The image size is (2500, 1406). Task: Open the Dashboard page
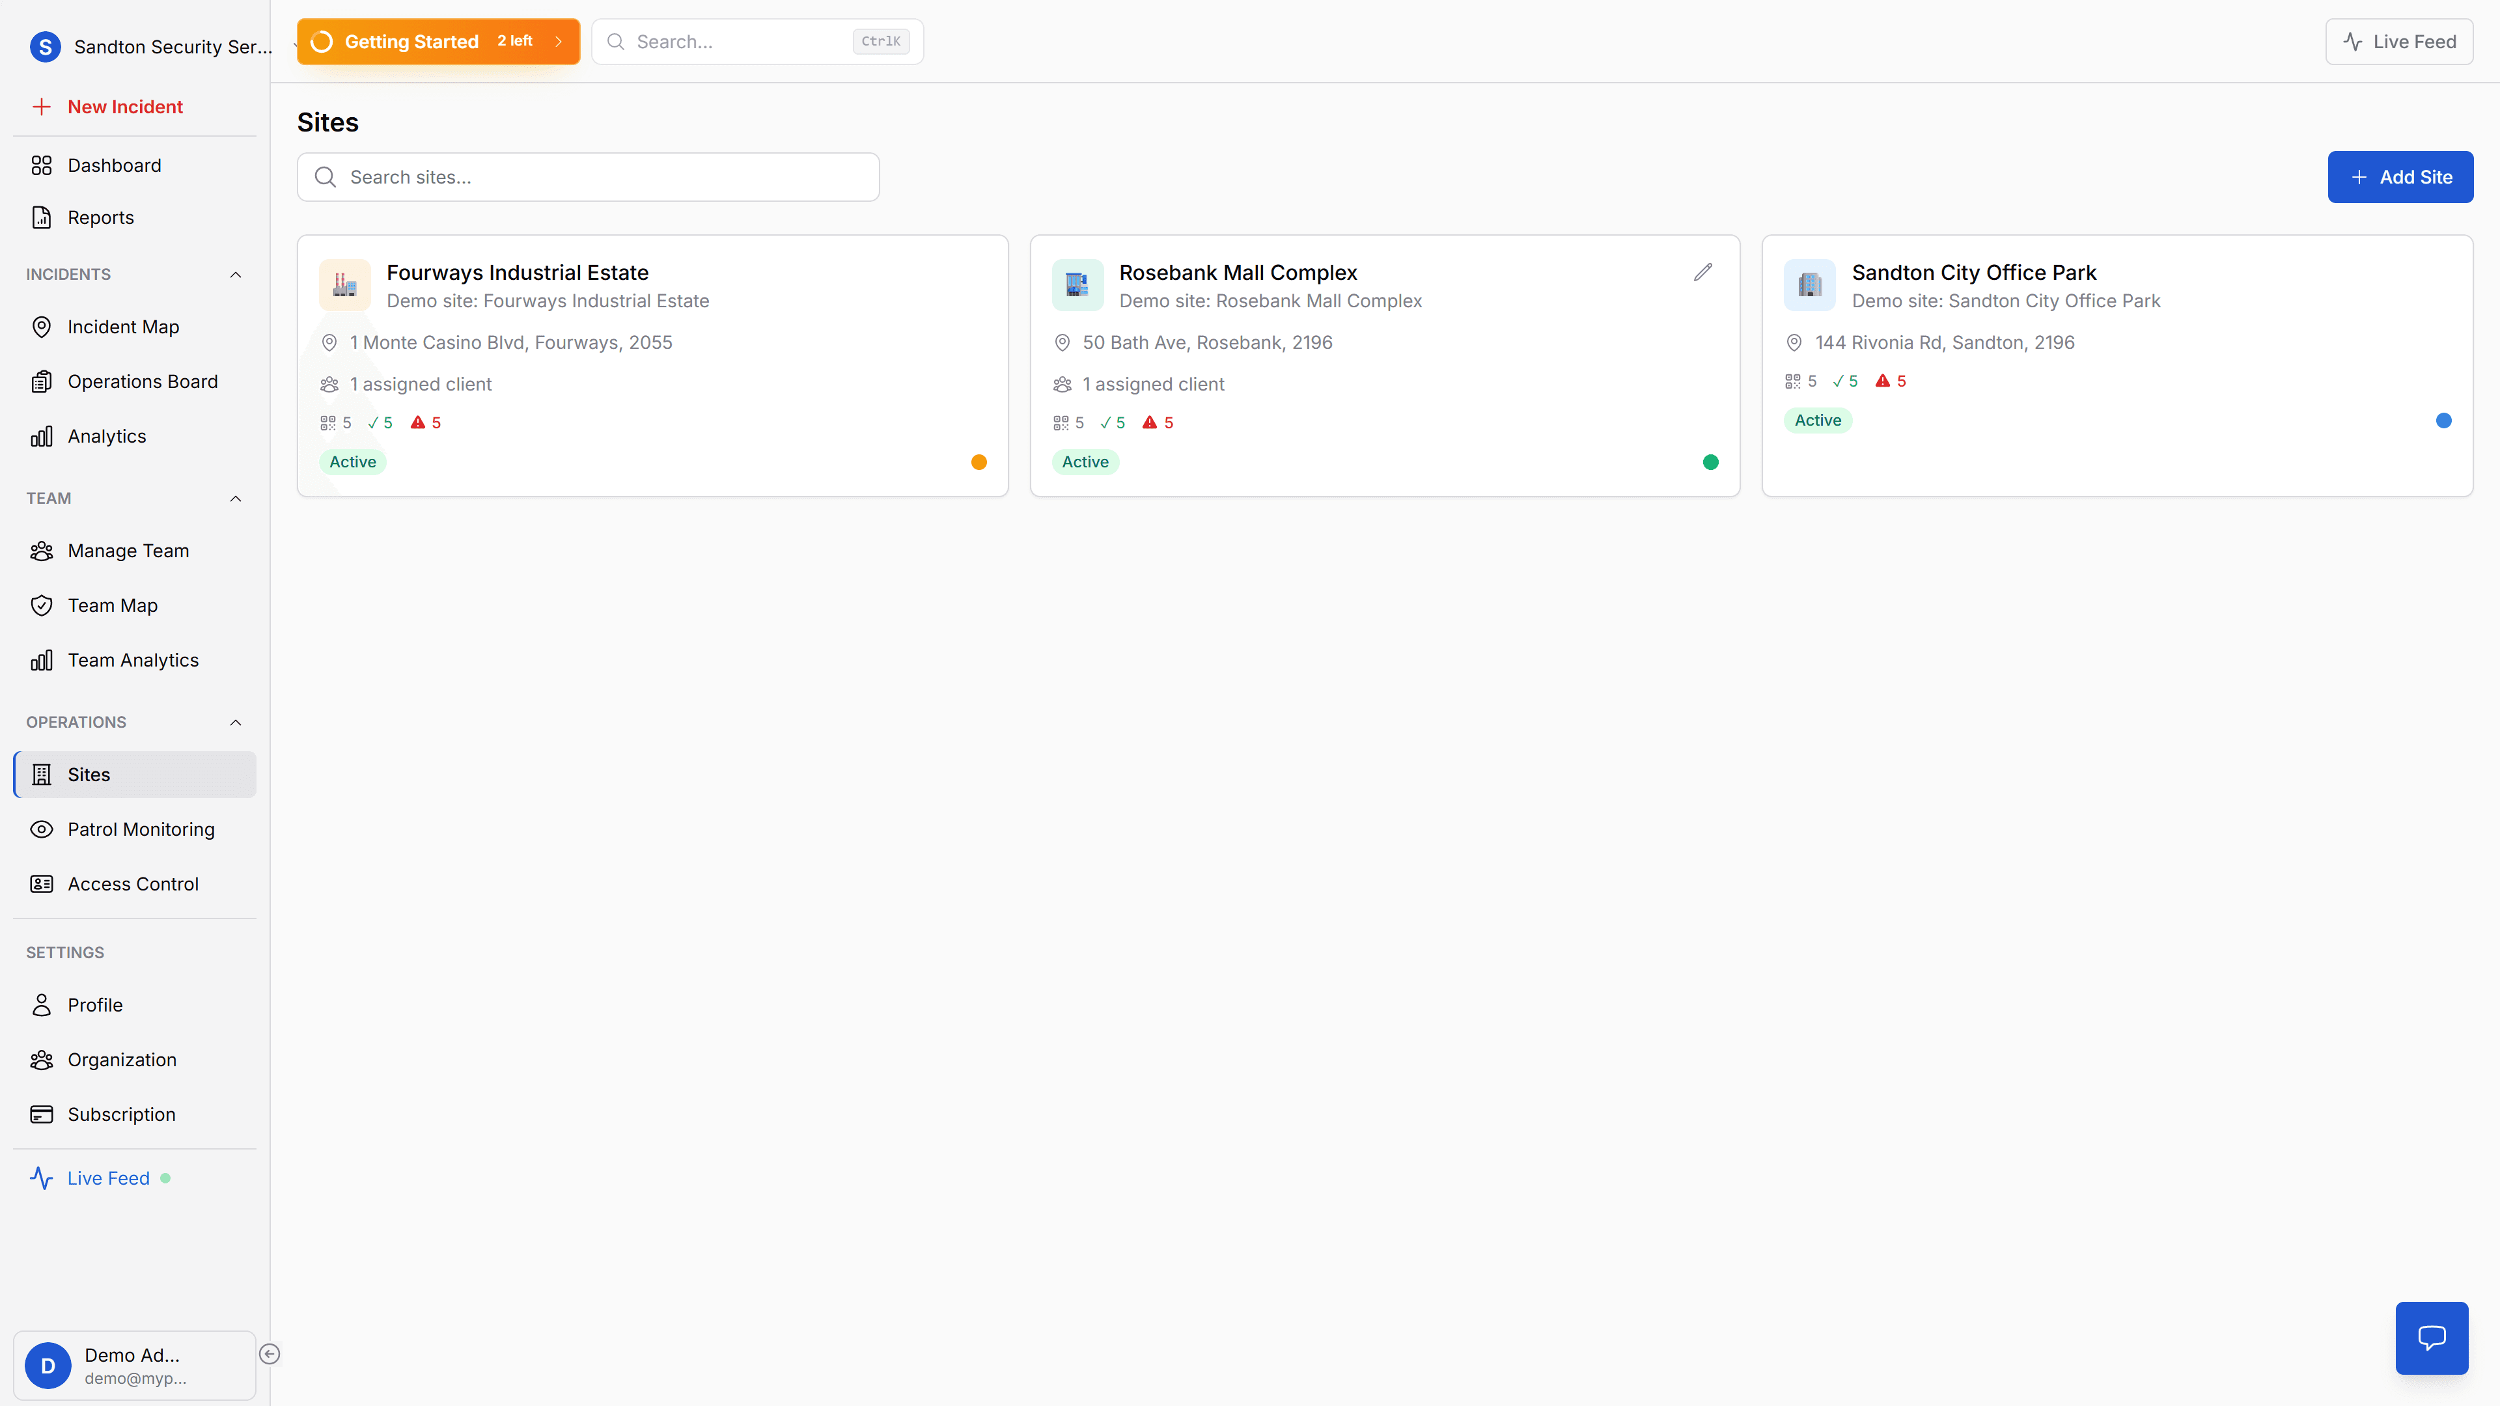click(x=115, y=165)
